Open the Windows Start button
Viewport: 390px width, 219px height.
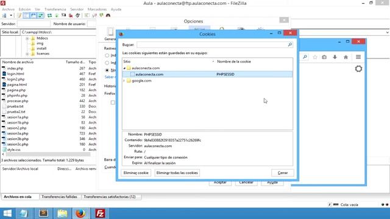7,214
